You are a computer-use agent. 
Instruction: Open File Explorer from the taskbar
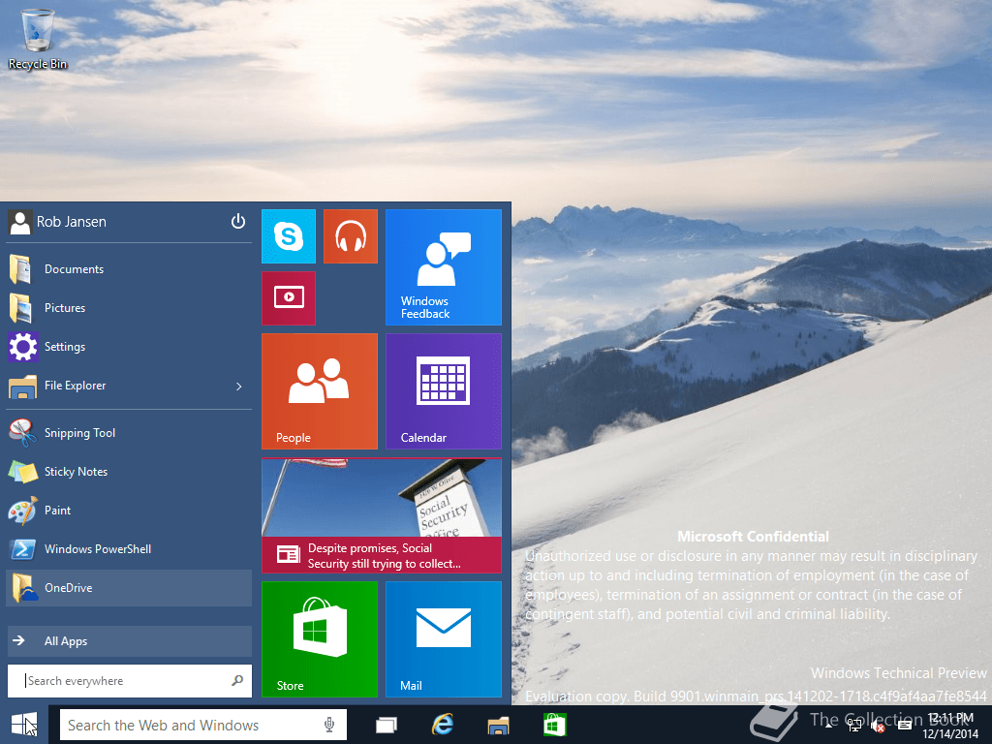499,725
